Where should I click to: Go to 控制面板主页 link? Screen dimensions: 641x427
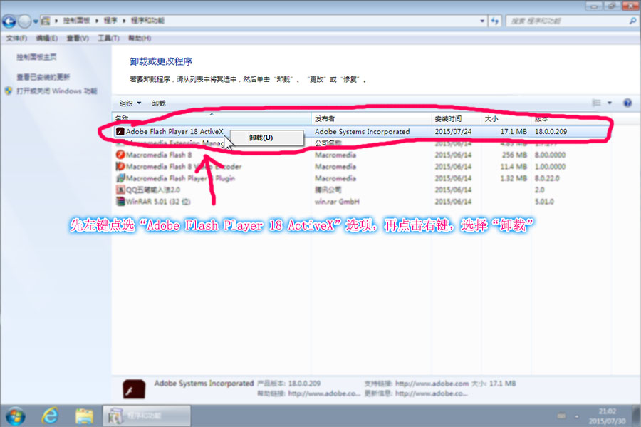(36, 57)
